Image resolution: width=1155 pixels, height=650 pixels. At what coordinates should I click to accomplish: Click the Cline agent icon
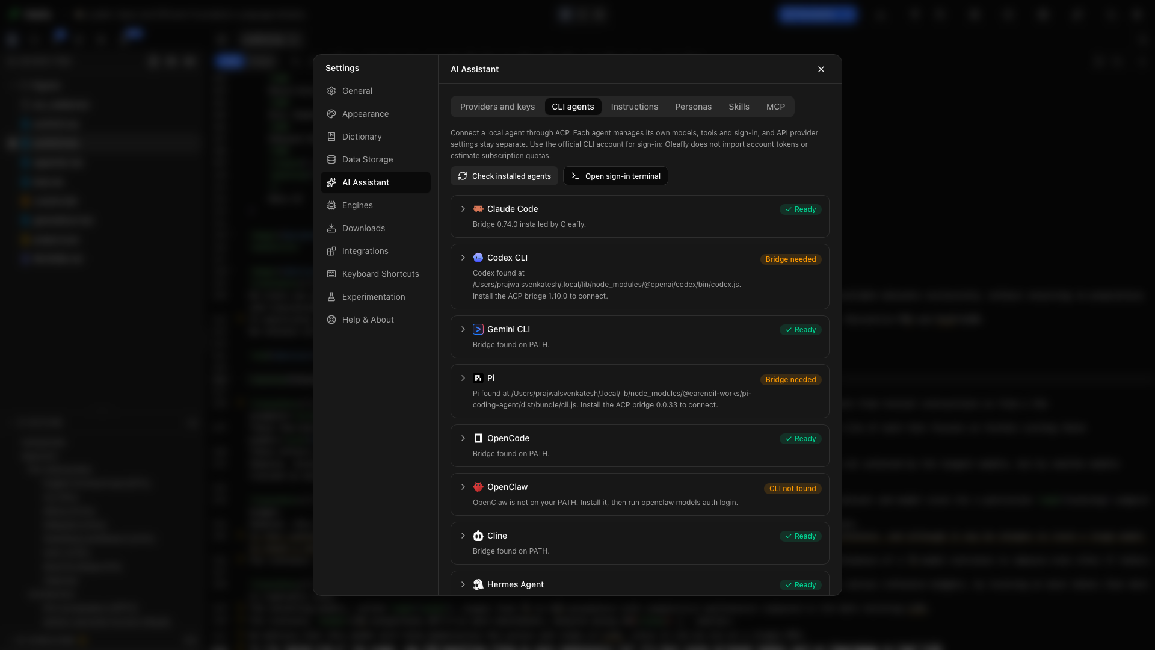478,536
